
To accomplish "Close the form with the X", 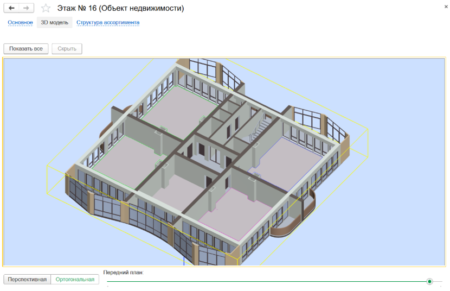I will pyautogui.click(x=446, y=7).
